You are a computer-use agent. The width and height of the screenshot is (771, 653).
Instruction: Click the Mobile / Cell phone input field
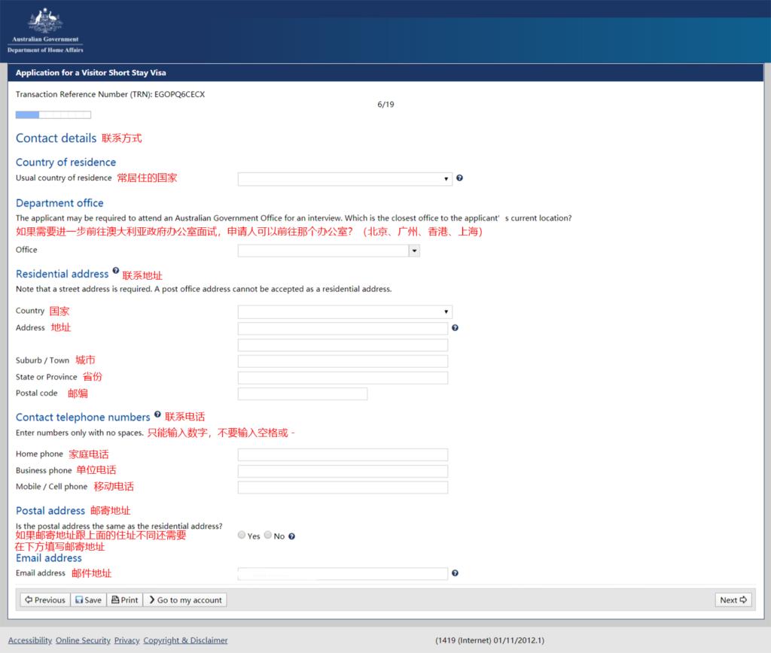pos(343,487)
